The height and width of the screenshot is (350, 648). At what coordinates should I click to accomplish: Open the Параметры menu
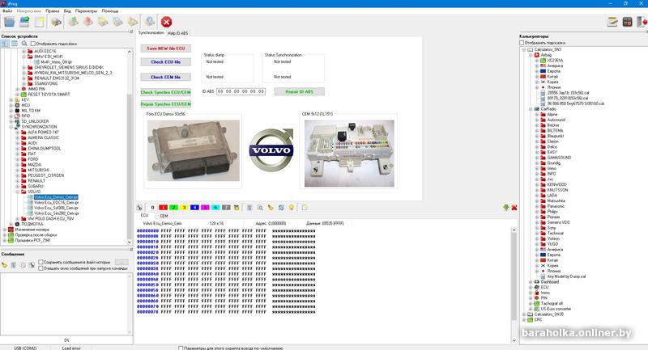coord(86,11)
